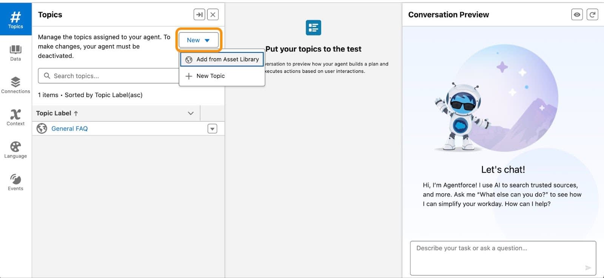Click the General FAQ globe icon
The height and width of the screenshot is (278, 604).
pyautogui.click(x=42, y=129)
